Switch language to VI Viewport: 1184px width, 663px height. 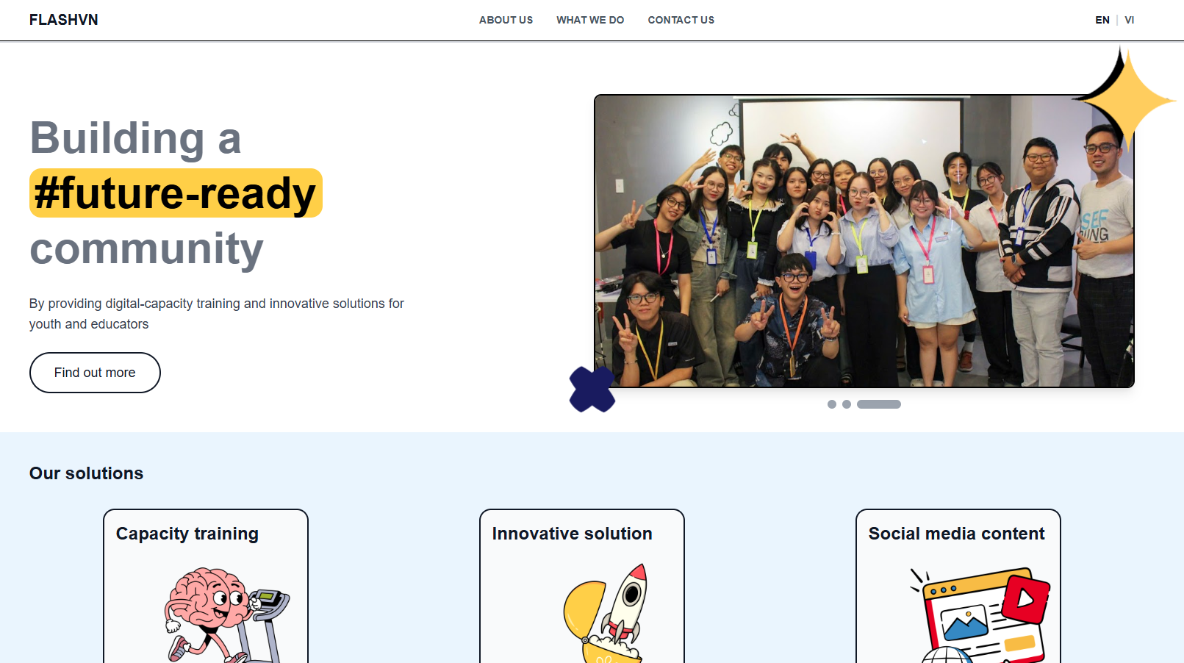1130,20
